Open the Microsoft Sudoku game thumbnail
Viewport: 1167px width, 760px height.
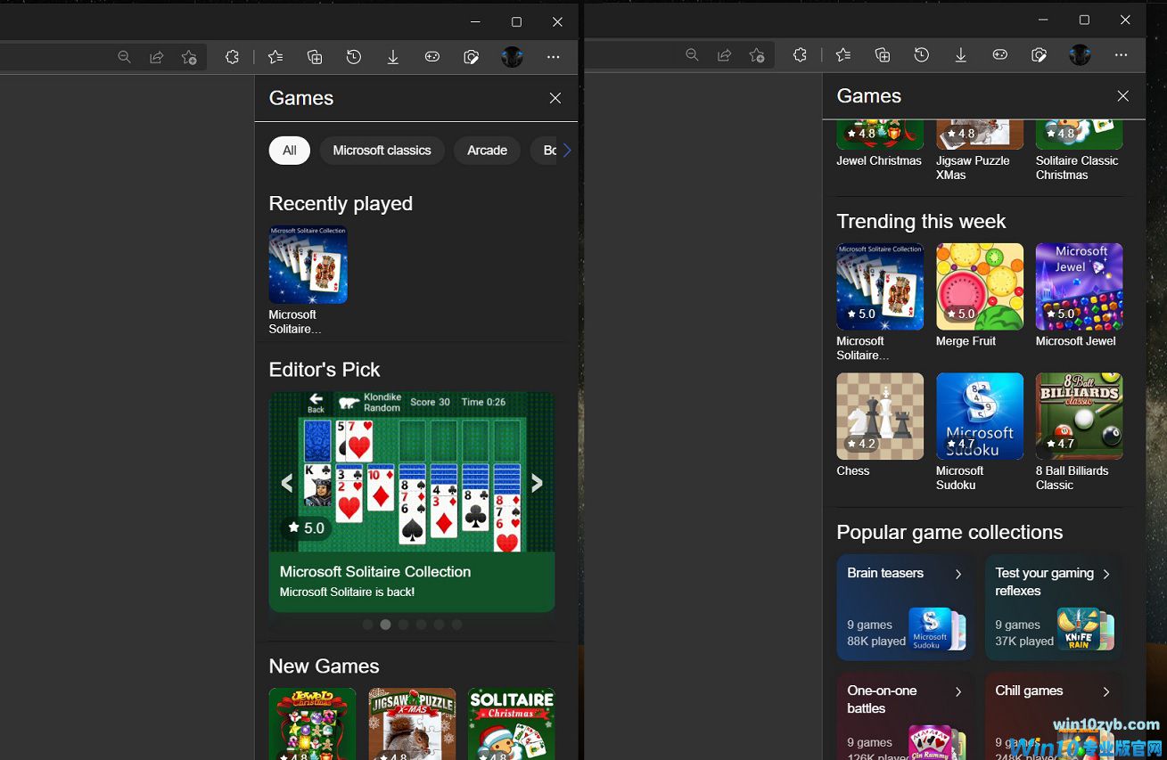click(980, 416)
